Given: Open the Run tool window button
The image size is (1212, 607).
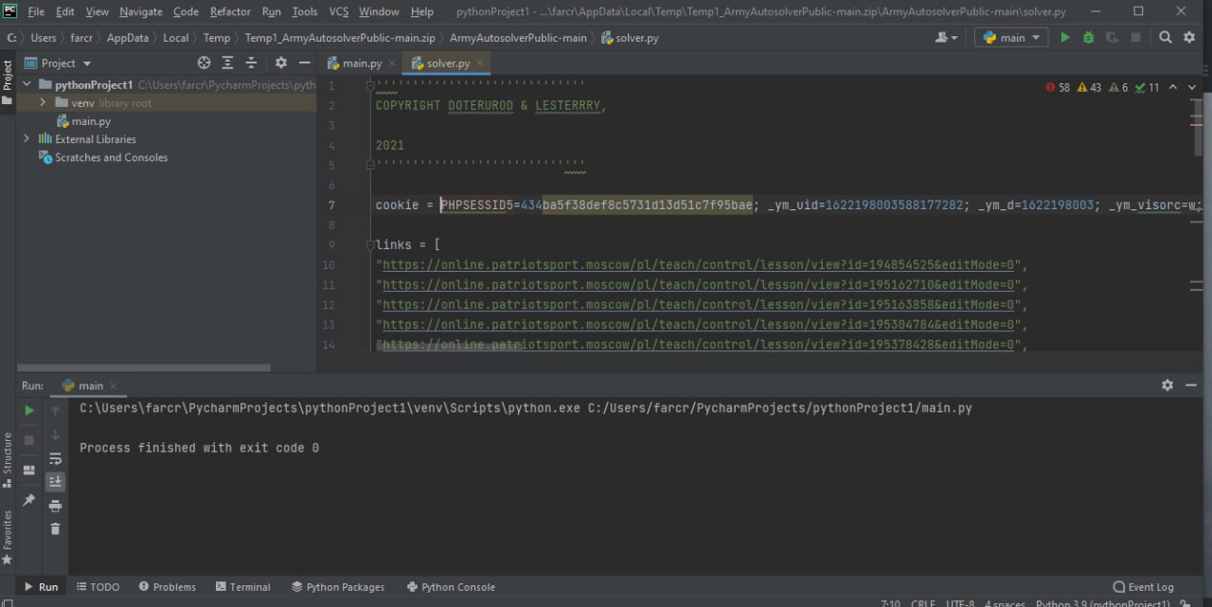Looking at the screenshot, I should (x=41, y=587).
